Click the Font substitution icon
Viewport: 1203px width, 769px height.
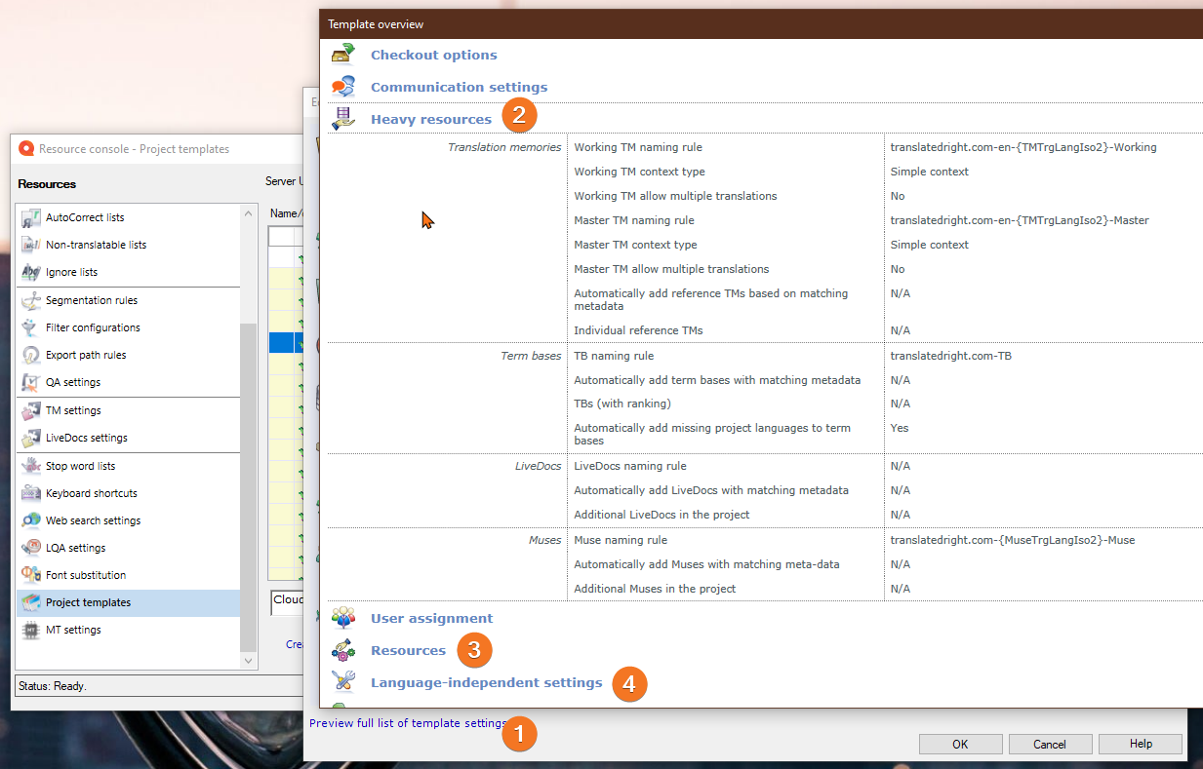click(x=31, y=575)
